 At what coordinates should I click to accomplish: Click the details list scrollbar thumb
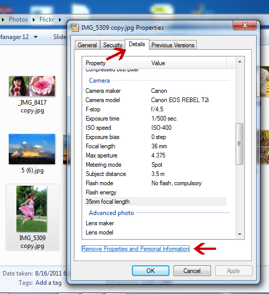click(x=240, y=144)
